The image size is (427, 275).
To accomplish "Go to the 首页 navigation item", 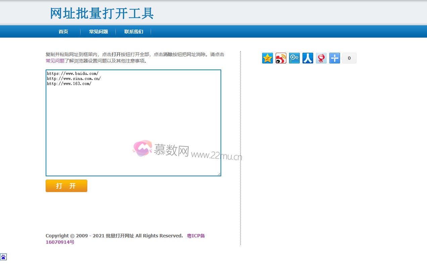I will coord(63,32).
